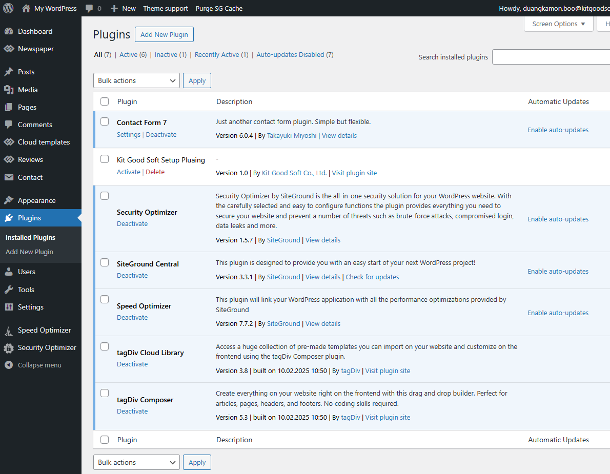Filter plugins by Inactive (1)
This screenshot has width=610, height=474.
170,55
